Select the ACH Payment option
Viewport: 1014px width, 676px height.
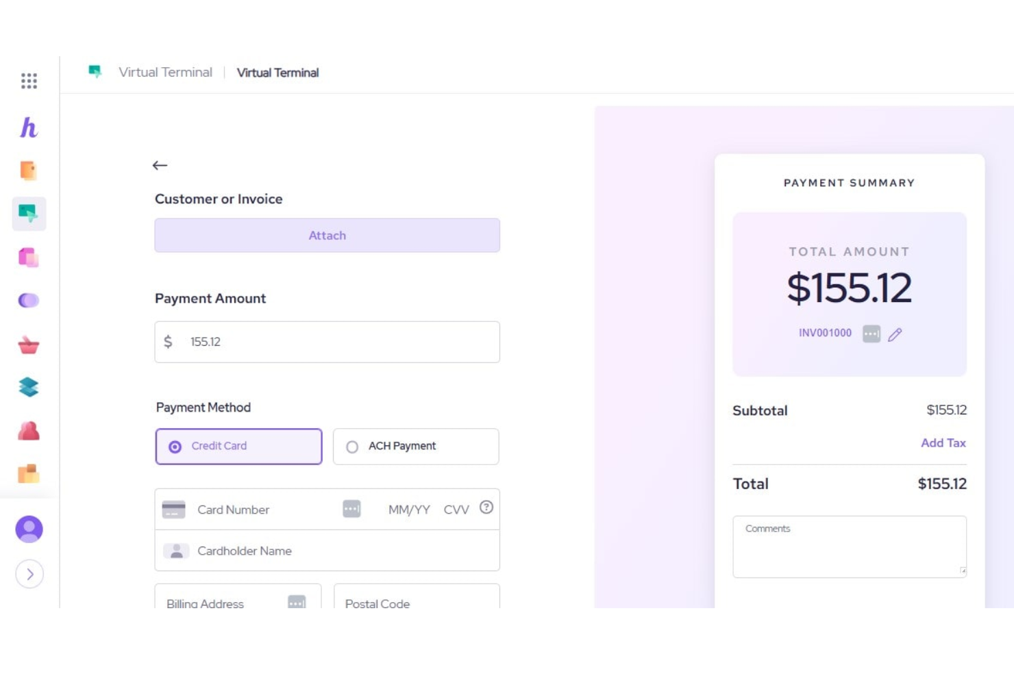415,446
